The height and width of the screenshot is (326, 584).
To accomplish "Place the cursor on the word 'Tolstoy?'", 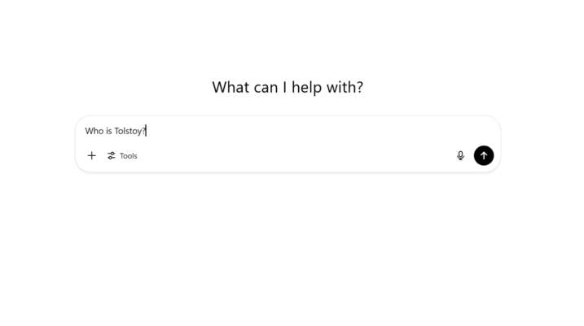I will pyautogui.click(x=130, y=131).
